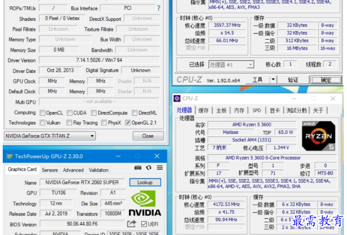Toggle the DirectML checkbox
Screen dimensions: 347x235
(135, 113)
